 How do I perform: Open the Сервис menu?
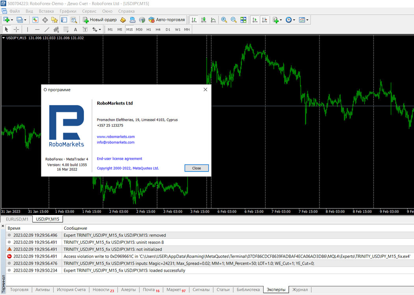pos(89,11)
